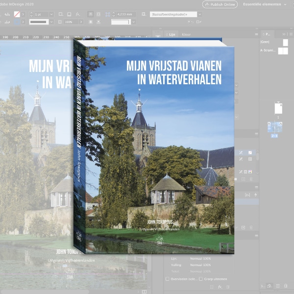The width and height of the screenshot is (294, 294).
Task: Select the 2-3 spread thumbnail
Action: pos(274,127)
